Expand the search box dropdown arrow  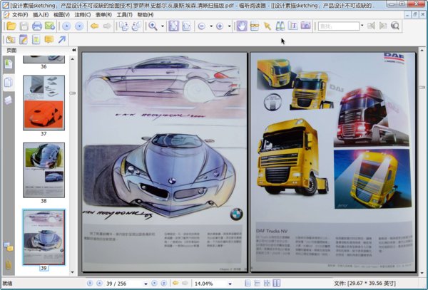(362, 26)
